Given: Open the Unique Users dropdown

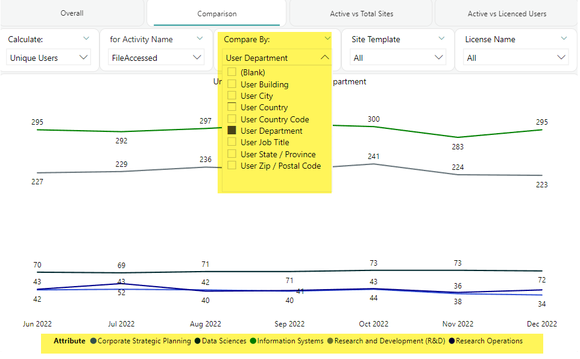Looking at the screenshot, I should pyautogui.click(x=48, y=58).
